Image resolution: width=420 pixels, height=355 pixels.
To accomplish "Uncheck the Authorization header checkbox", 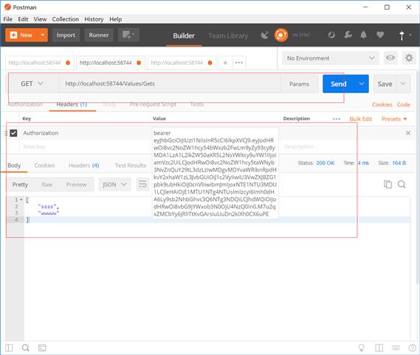I will tap(13, 133).
